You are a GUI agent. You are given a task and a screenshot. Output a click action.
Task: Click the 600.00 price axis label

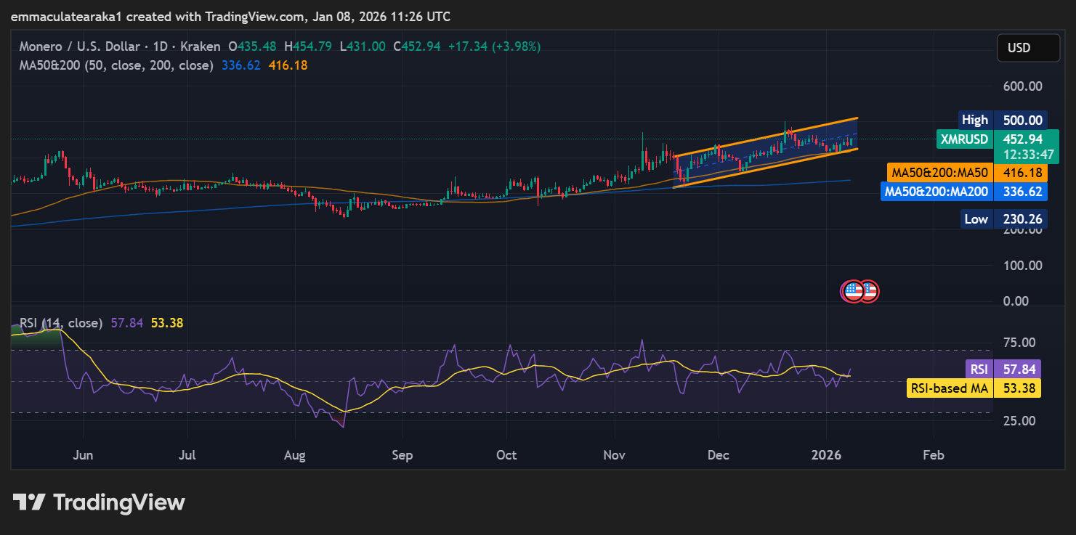coord(1022,86)
